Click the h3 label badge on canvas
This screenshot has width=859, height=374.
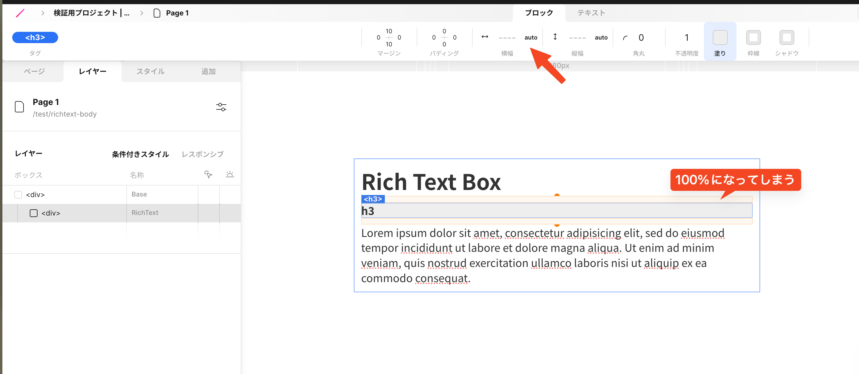pyautogui.click(x=373, y=199)
